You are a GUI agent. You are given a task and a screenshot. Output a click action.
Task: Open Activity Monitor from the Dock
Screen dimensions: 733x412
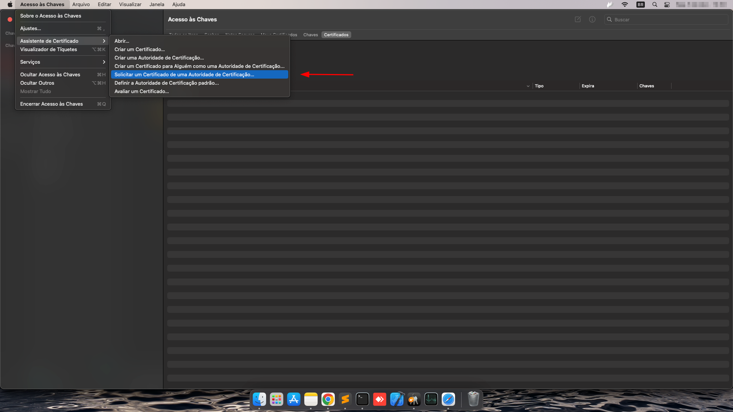point(431,399)
